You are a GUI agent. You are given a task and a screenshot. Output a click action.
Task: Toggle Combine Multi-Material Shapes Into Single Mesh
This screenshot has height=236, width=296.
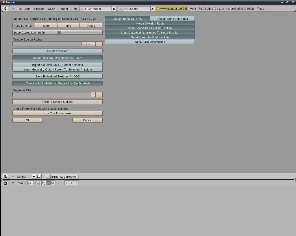[x=58, y=83]
